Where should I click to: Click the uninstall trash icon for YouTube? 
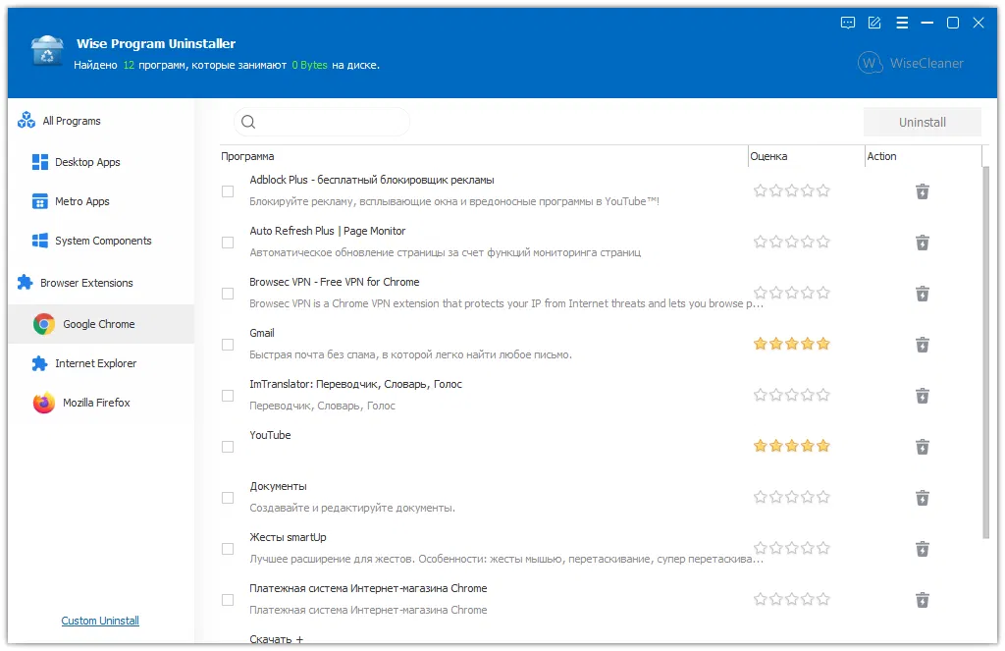(923, 447)
